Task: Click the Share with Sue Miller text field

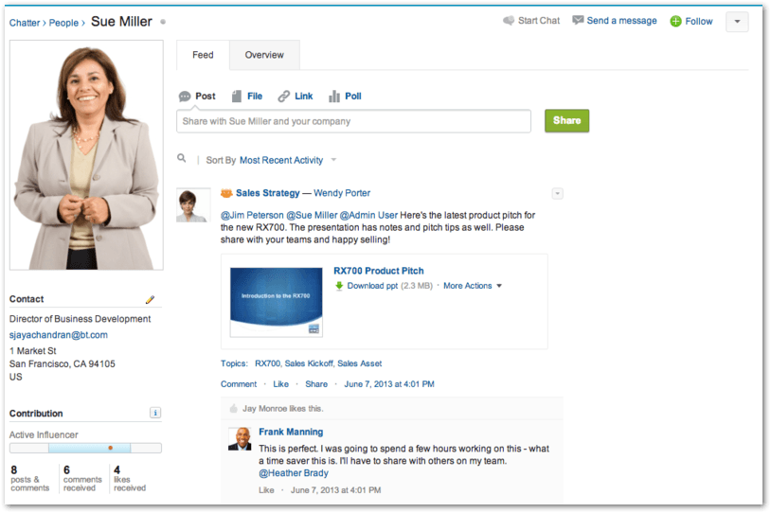Action: pyautogui.click(x=353, y=121)
